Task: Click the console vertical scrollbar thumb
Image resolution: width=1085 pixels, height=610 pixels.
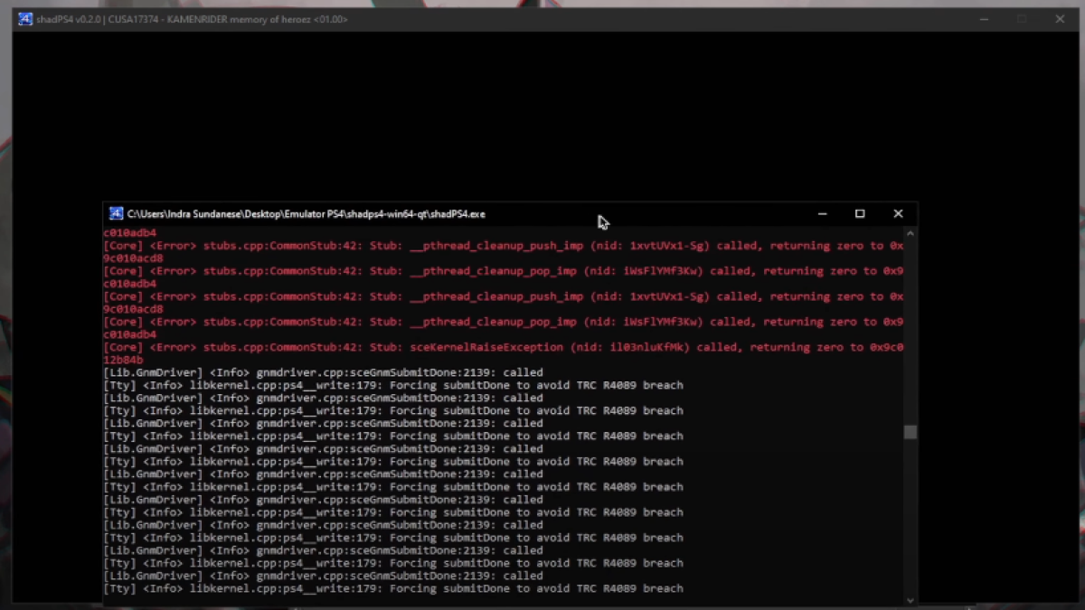Action: 910,433
